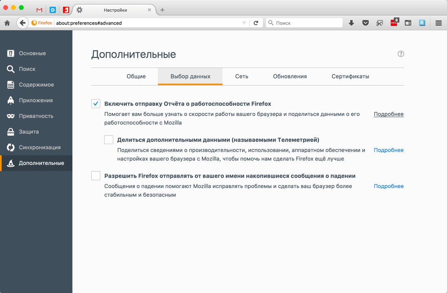This screenshot has width=447, height=293.
Task: Select the Выбор данных tab
Action: [190, 76]
